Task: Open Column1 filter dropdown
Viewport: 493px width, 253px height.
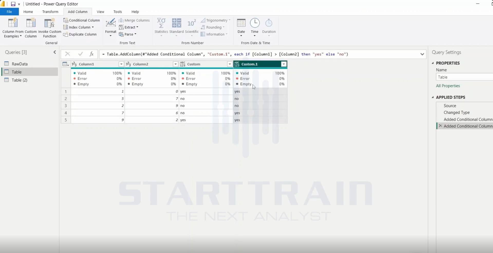Action: pos(121,64)
